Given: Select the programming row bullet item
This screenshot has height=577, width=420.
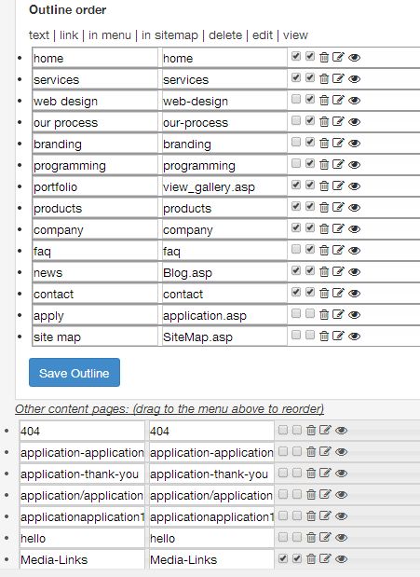Looking at the screenshot, I should coord(20,165).
